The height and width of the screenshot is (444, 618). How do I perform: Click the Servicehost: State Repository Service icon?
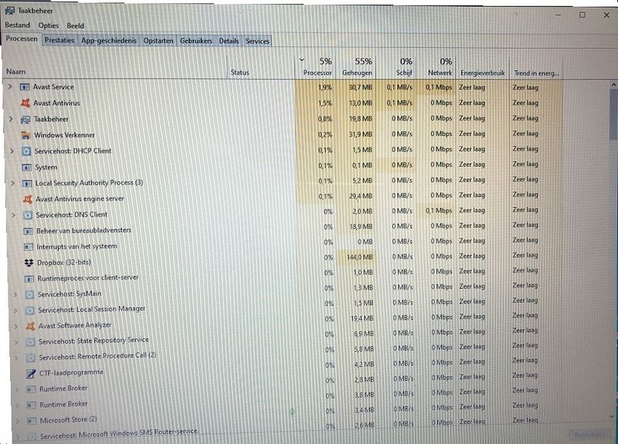pyautogui.click(x=30, y=342)
